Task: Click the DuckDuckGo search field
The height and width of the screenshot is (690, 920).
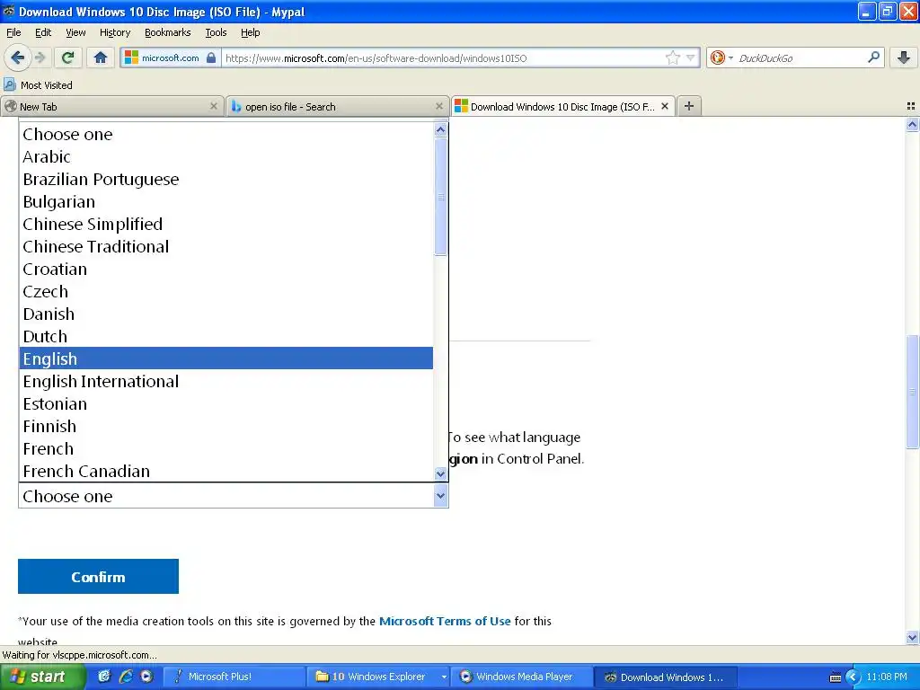Action: point(801,58)
